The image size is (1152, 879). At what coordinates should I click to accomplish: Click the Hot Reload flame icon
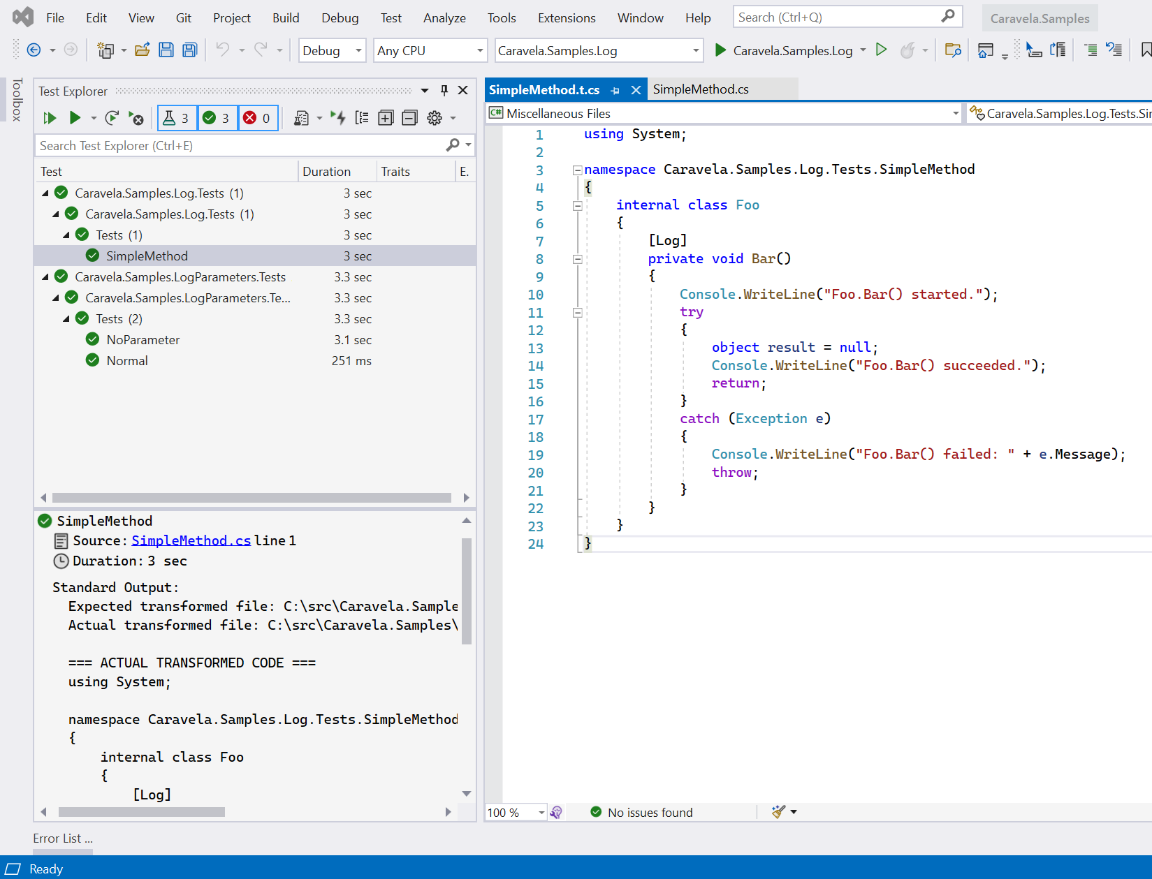(x=907, y=50)
